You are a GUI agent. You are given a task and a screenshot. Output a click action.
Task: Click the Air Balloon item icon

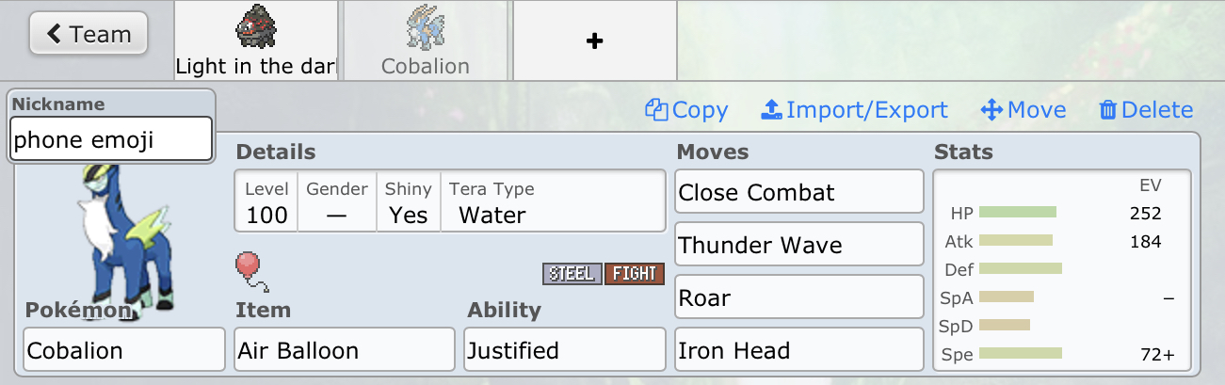[250, 270]
